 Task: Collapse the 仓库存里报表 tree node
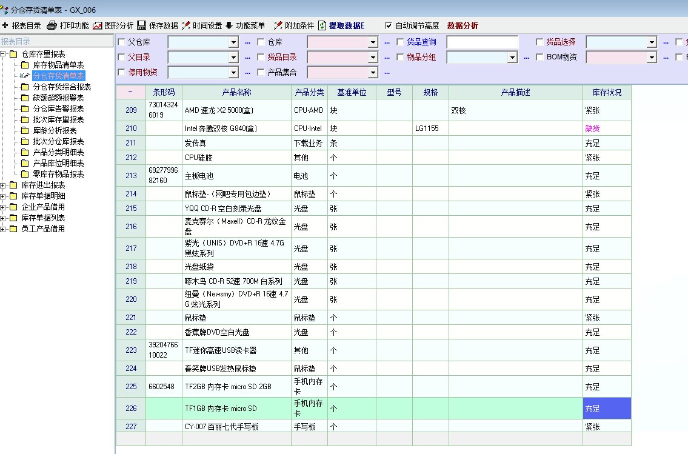(4, 54)
